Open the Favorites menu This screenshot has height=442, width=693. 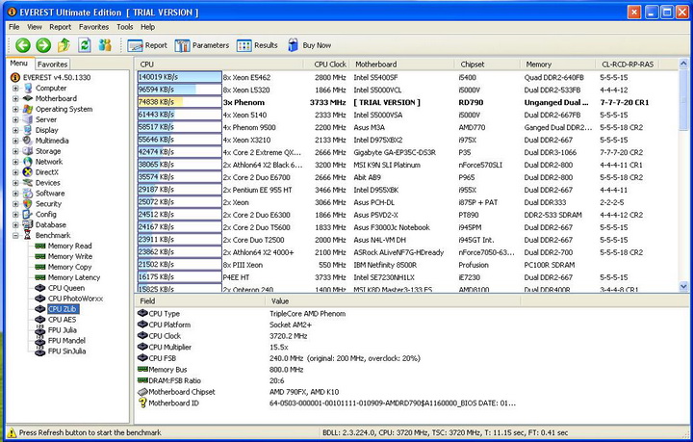[x=93, y=27]
